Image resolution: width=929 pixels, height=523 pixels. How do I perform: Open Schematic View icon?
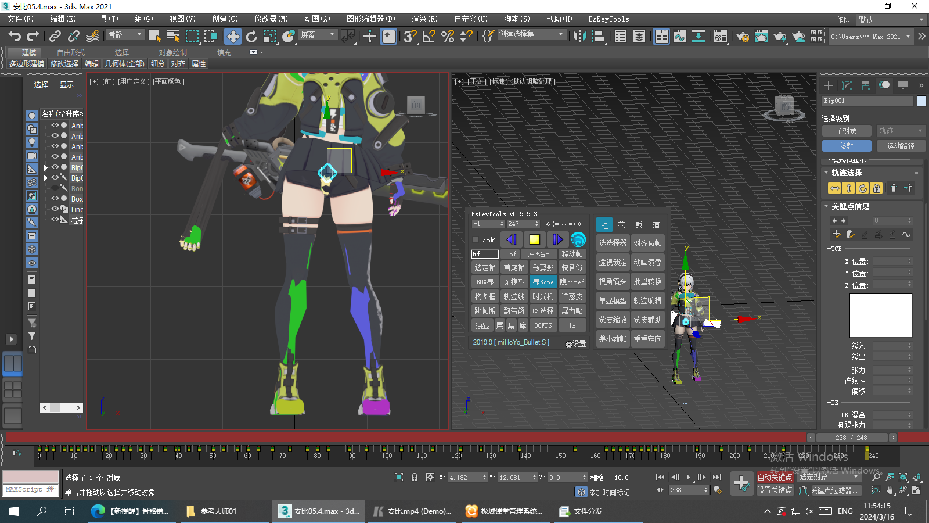pyautogui.click(x=698, y=36)
